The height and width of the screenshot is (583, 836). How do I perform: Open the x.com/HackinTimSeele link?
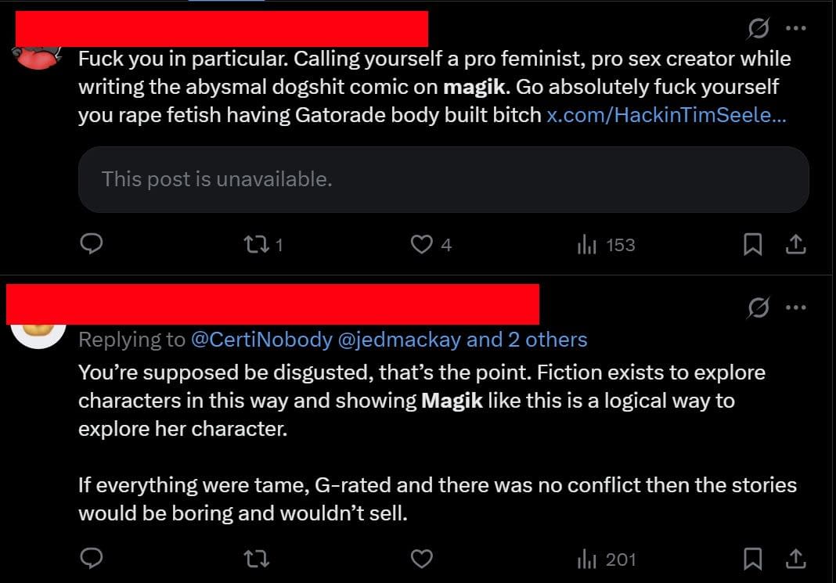pos(666,115)
